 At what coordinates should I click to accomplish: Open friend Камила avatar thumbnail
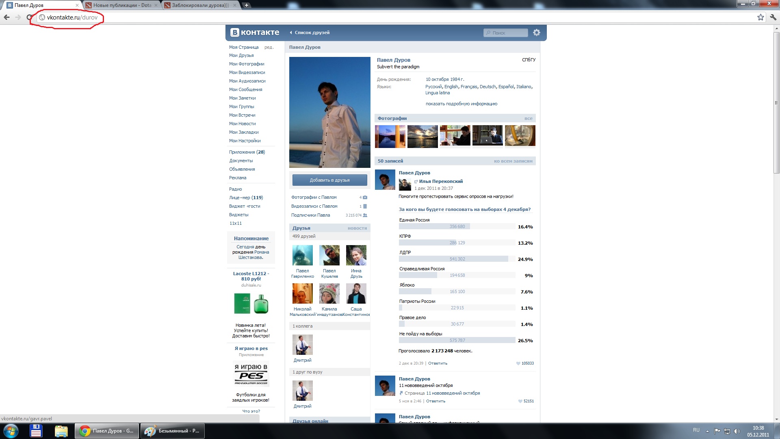329,293
